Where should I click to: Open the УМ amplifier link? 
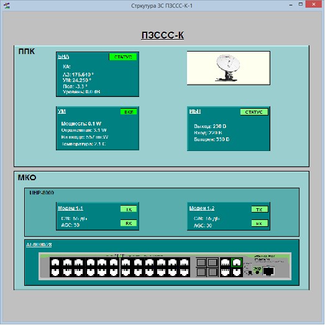(62, 111)
